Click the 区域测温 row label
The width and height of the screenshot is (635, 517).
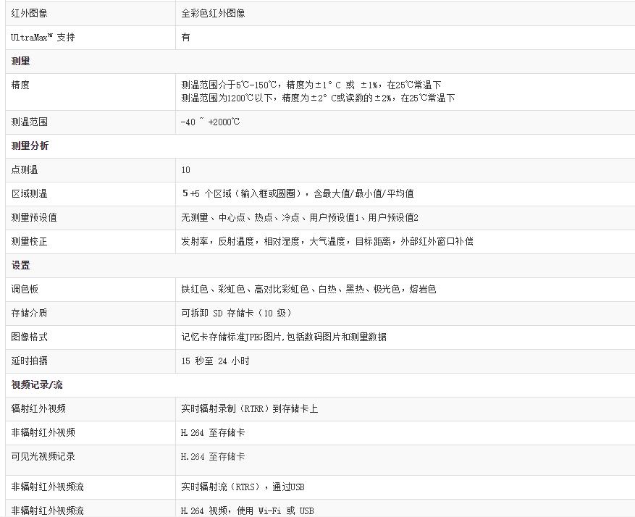click(30, 193)
